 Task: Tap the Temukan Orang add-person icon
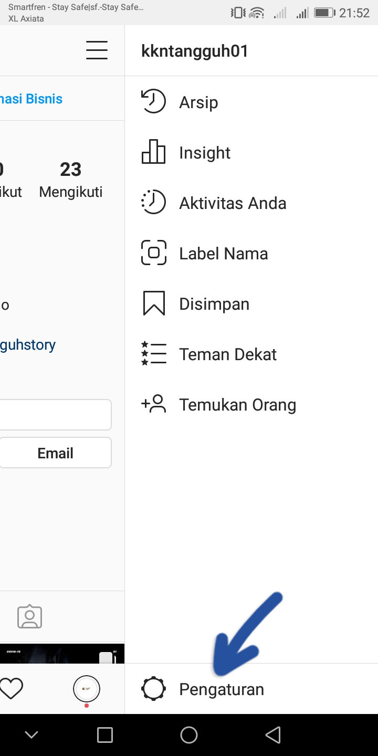point(153,404)
